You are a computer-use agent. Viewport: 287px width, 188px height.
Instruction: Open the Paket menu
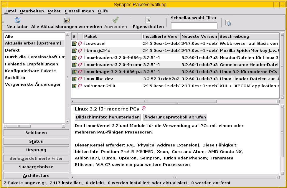54,11
